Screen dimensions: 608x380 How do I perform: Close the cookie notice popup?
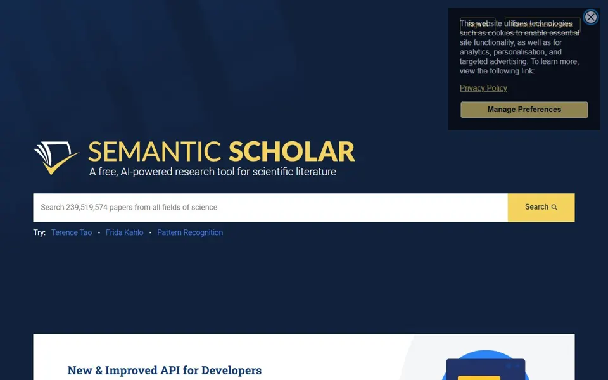(590, 17)
